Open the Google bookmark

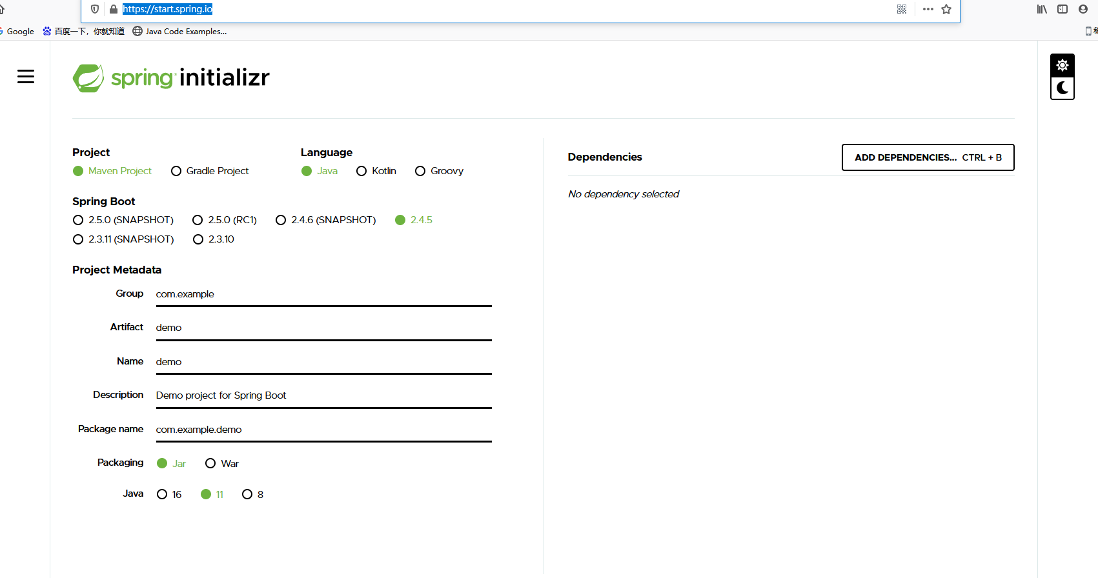[17, 31]
